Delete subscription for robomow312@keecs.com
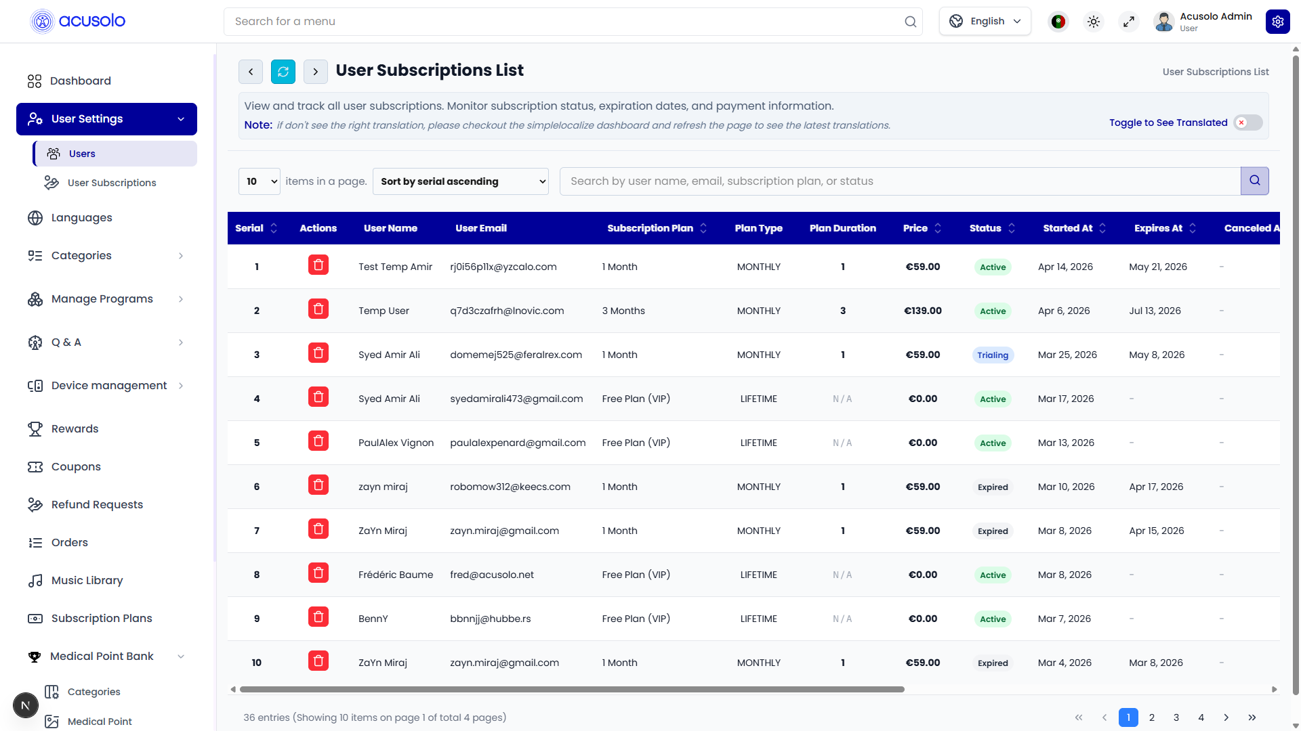This screenshot has width=1301, height=731. pyautogui.click(x=318, y=485)
